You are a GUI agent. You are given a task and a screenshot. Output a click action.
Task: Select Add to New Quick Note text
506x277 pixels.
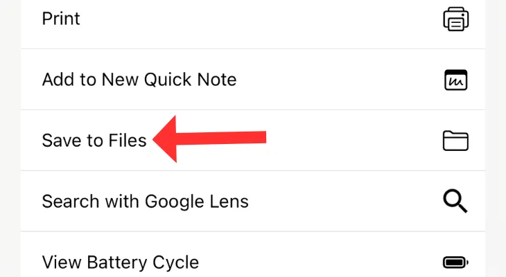[x=139, y=80]
